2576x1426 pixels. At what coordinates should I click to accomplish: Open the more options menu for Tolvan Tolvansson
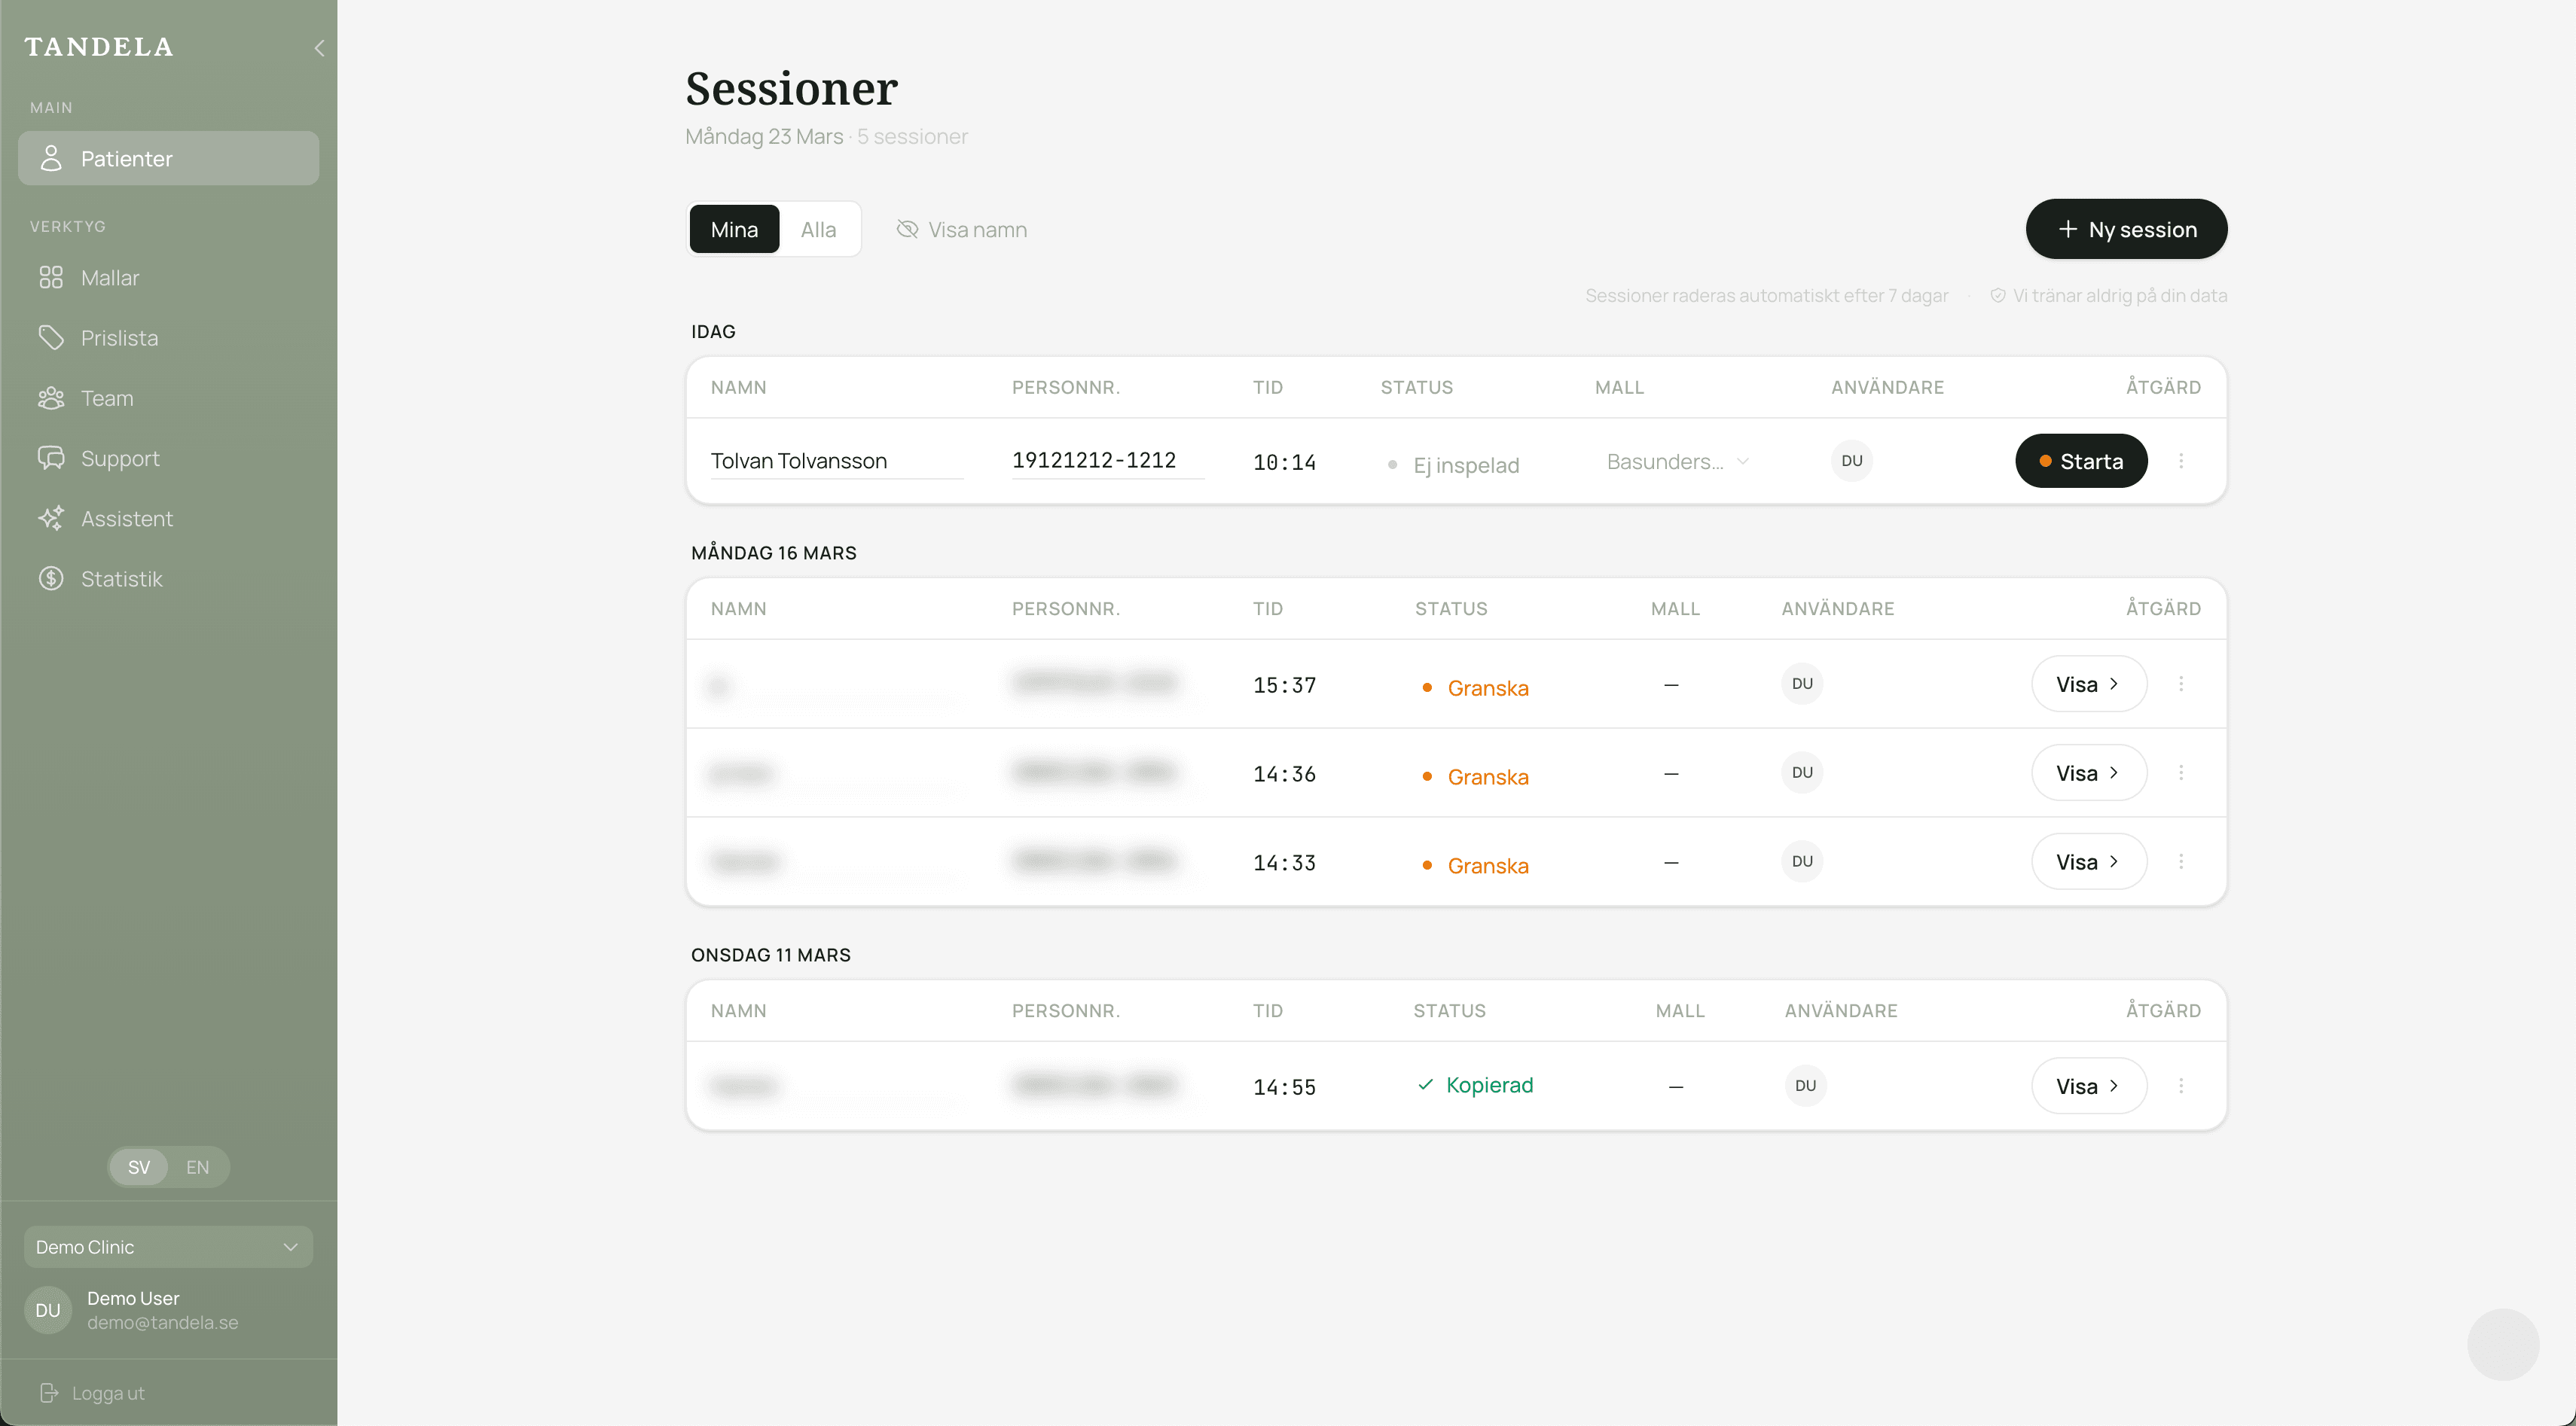[x=2181, y=461]
